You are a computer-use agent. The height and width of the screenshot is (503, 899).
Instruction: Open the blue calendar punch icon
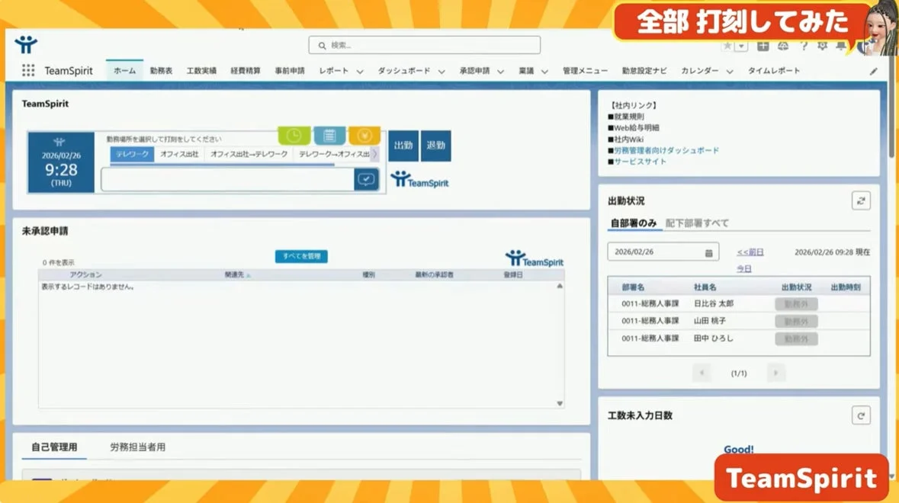coord(329,135)
